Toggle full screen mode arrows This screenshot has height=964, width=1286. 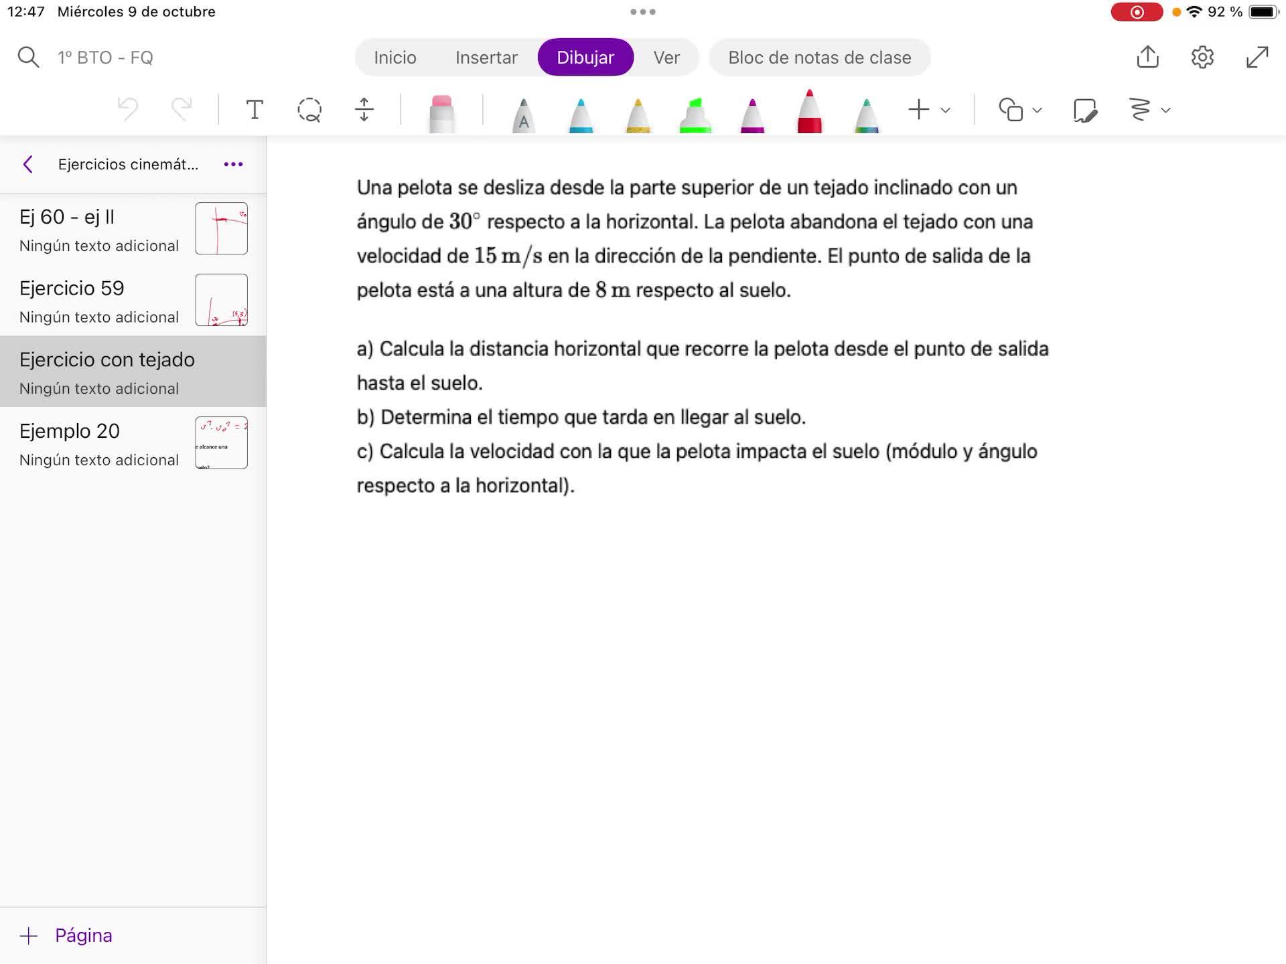pos(1257,57)
